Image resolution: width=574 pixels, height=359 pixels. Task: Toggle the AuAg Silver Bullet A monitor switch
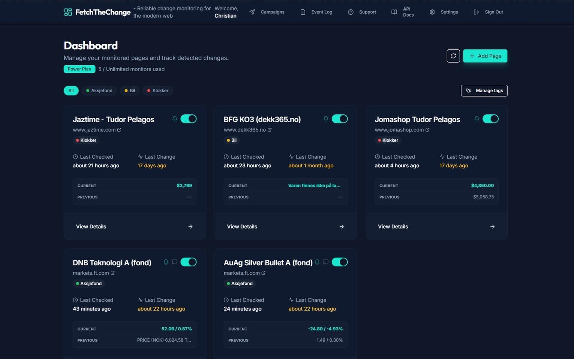(x=340, y=262)
